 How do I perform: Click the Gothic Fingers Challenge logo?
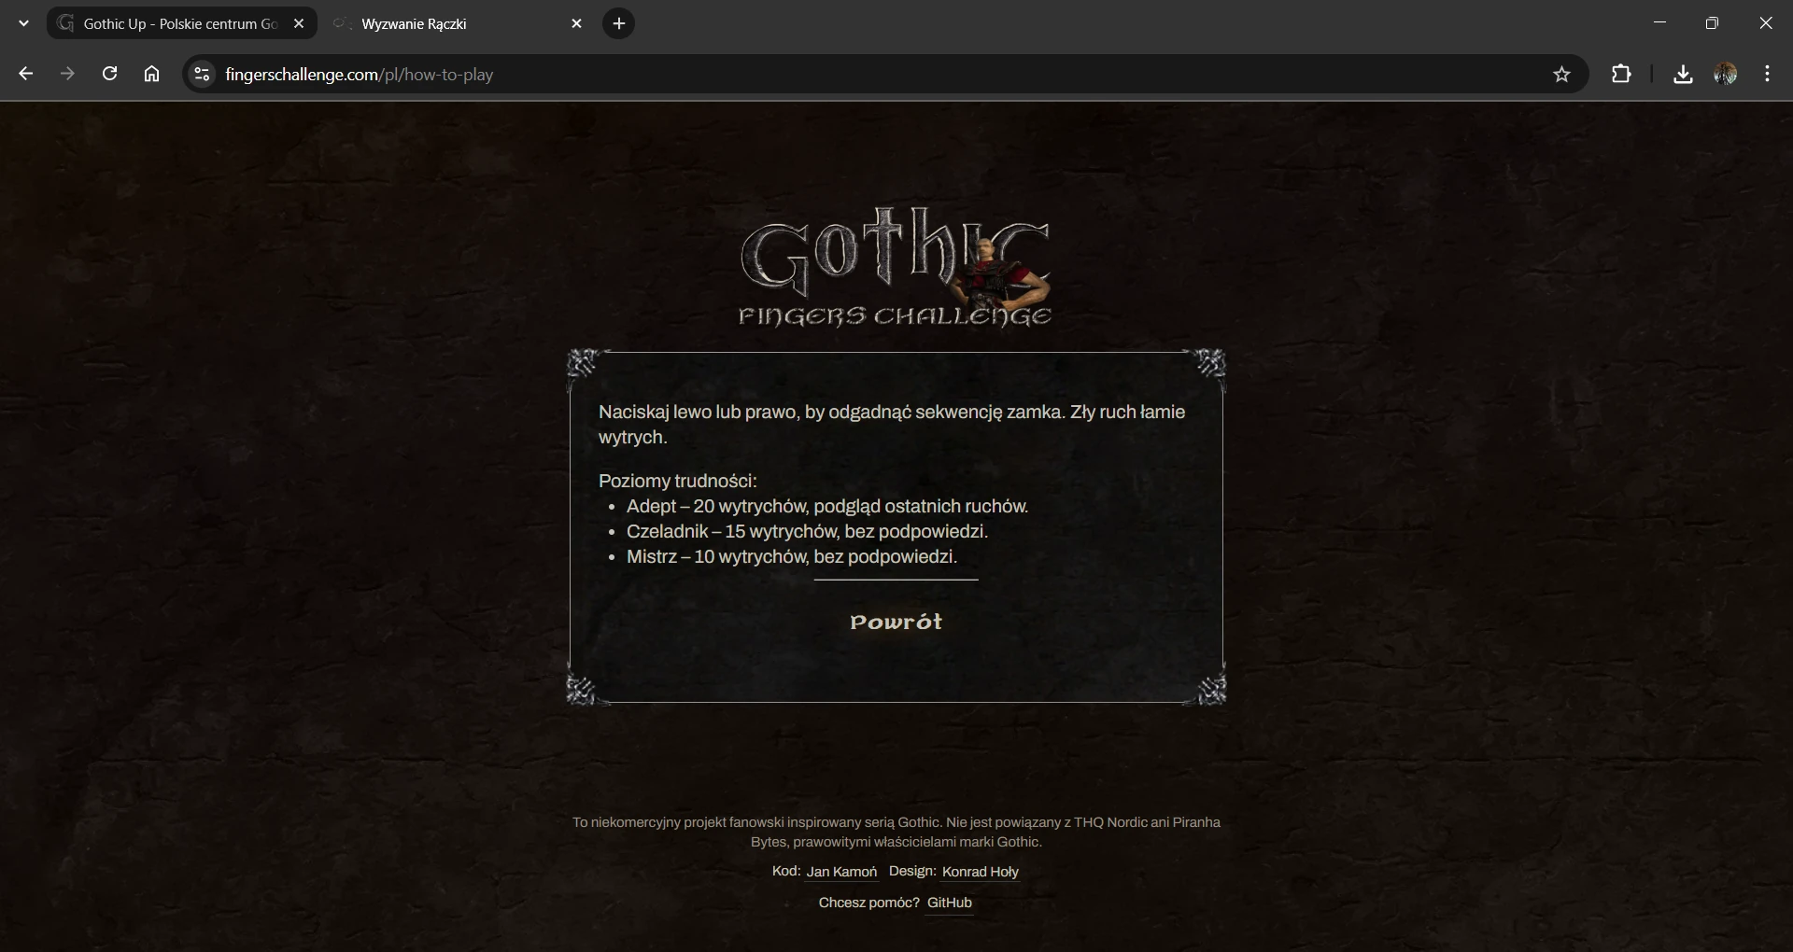pos(896,267)
